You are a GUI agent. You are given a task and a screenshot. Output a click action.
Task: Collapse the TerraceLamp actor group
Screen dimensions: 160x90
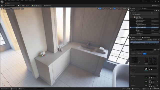(x=135, y=19)
